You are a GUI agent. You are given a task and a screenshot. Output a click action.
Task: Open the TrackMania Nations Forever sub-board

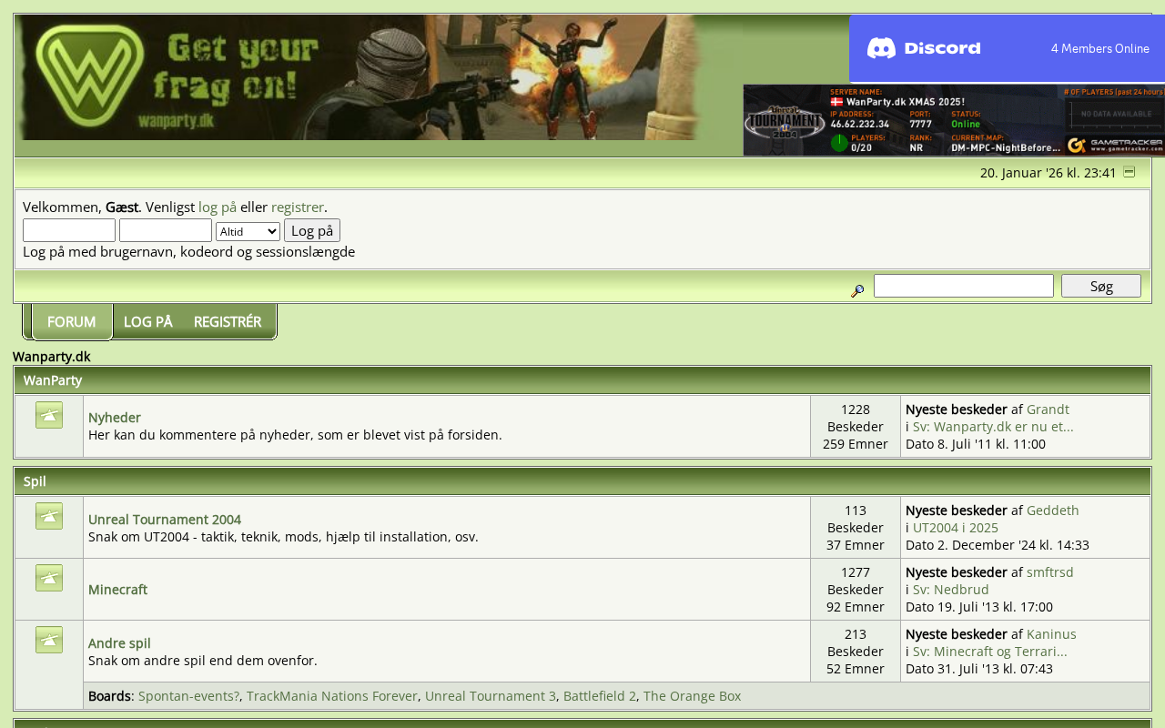click(332, 696)
